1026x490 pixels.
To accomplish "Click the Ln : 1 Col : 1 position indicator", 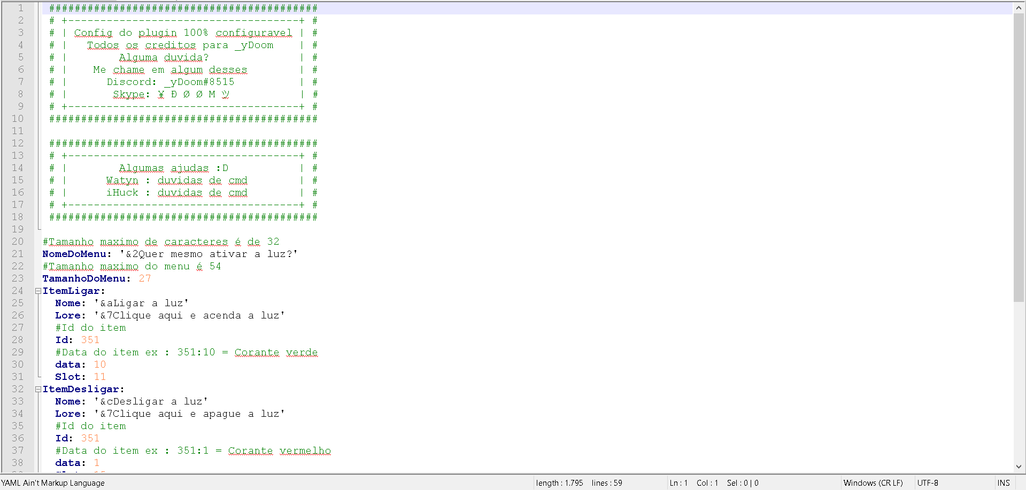I will (x=693, y=483).
